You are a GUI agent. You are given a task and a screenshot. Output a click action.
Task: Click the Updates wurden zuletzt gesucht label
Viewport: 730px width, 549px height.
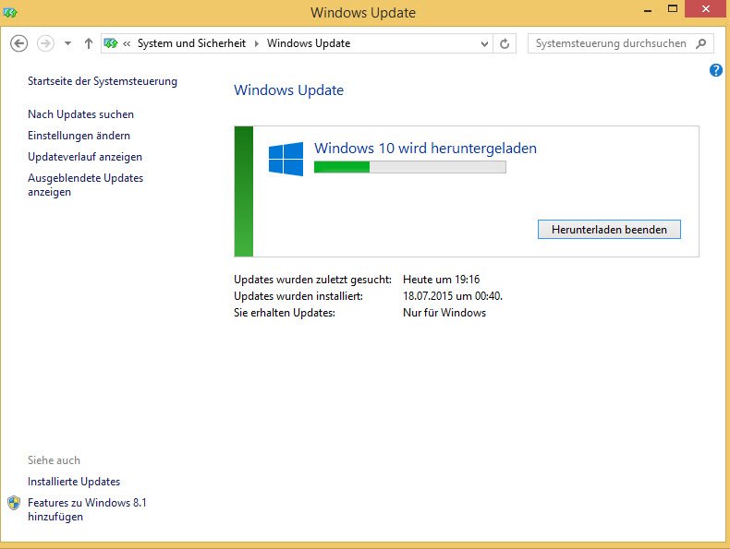click(312, 280)
